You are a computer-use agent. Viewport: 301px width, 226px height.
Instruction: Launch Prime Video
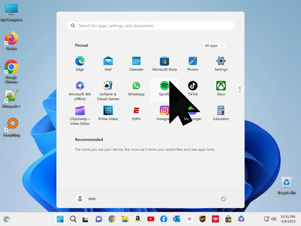click(108, 113)
